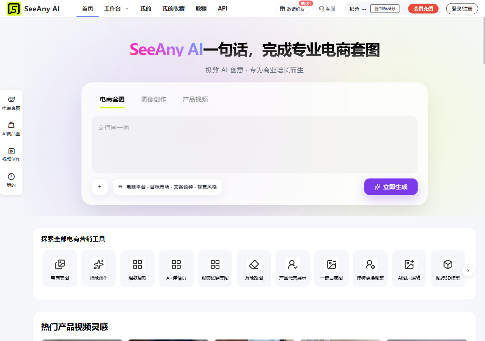Click the 签到领积分 button

click(x=385, y=8)
